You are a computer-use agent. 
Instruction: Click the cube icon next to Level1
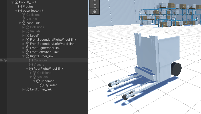27,35
